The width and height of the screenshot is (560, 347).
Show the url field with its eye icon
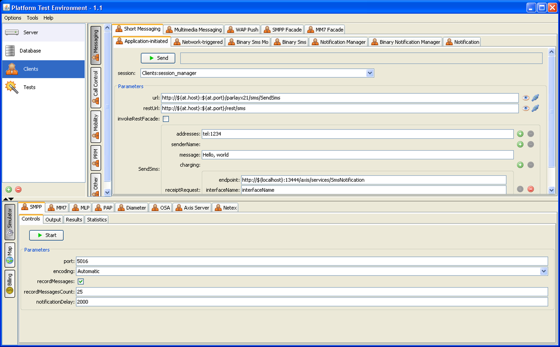tap(526, 98)
